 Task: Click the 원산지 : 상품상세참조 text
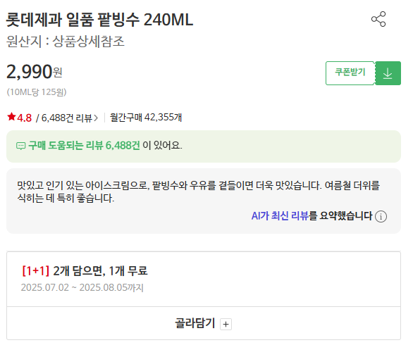point(66,42)
